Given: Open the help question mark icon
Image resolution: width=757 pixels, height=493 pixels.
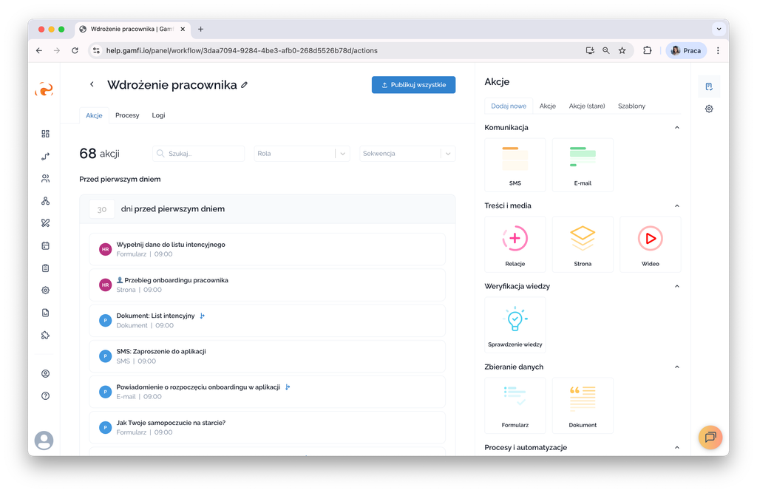Looking at the screenshot, I should [45, 396].
